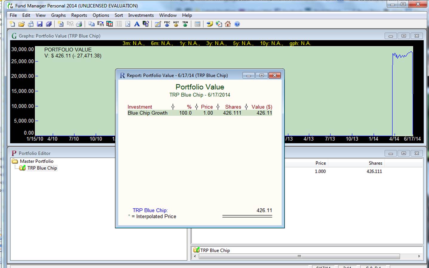Select TRP Blue Chip sub-portfolio in tree
Viewport: 429px width, 268px height.
point(42,168)
